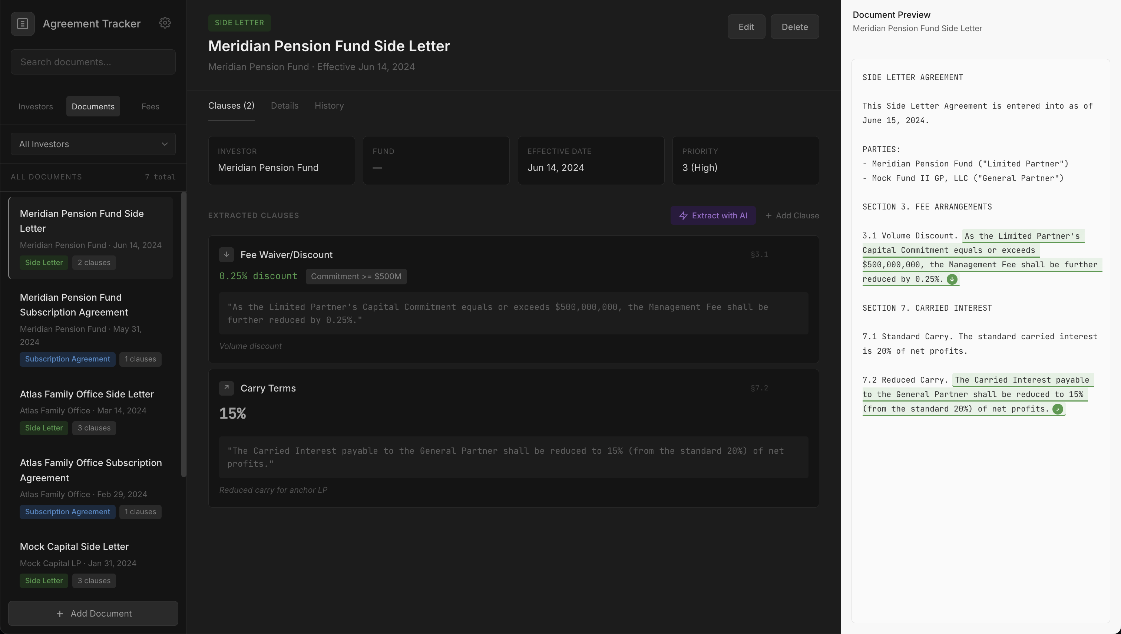Viewport: 1121px width, 634px height.
Task: Click the down-arrow icon on Fee Waiver/Discount clause
Action: tap(226, 255)
